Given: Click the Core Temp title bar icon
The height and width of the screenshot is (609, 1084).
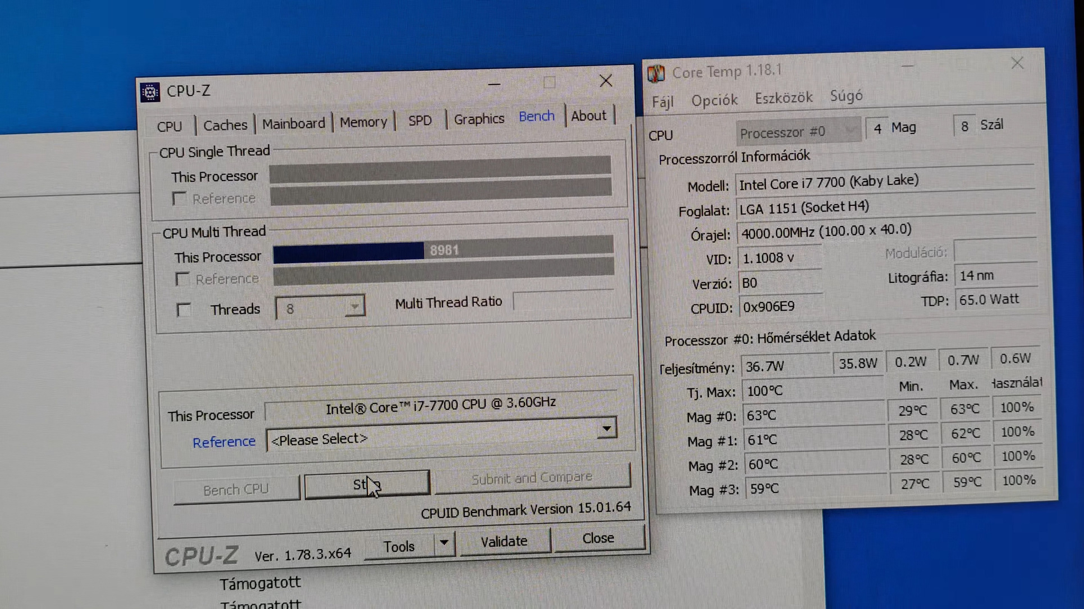Looking at the screenshot, I should click(x=656, y=73).
